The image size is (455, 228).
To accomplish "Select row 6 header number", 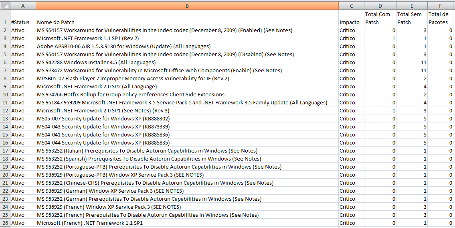I will pos(5,63).
